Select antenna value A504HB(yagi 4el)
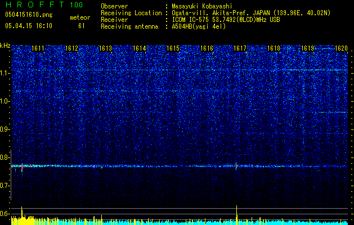This screenshot has height=225, width=354. pyautogui.click(x=199, y=26)
